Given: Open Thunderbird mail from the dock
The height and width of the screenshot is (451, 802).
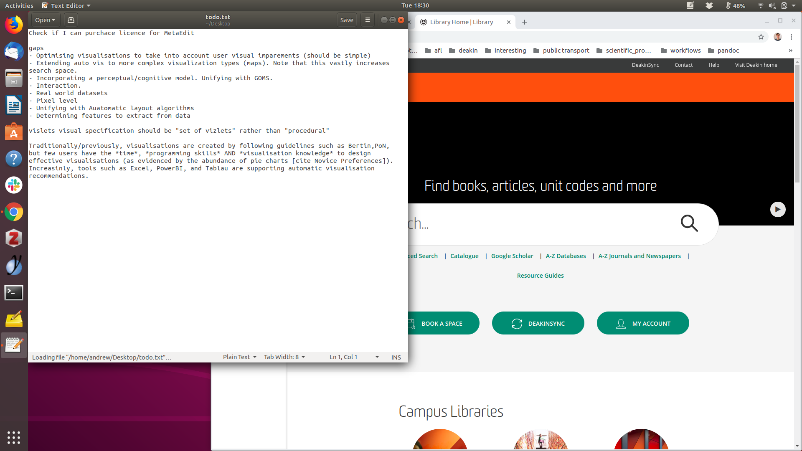Looking at the screenshot, I should (14, 52).
